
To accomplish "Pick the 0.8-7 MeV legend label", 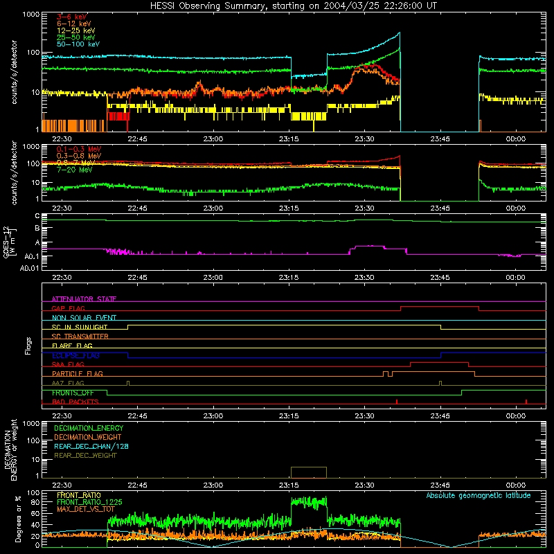I will pos(76,163).
